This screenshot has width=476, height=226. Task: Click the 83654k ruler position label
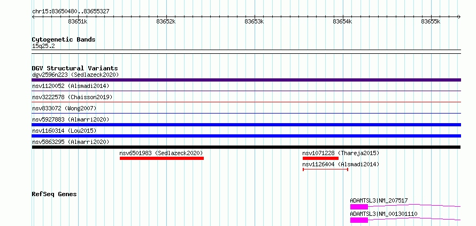342,21
